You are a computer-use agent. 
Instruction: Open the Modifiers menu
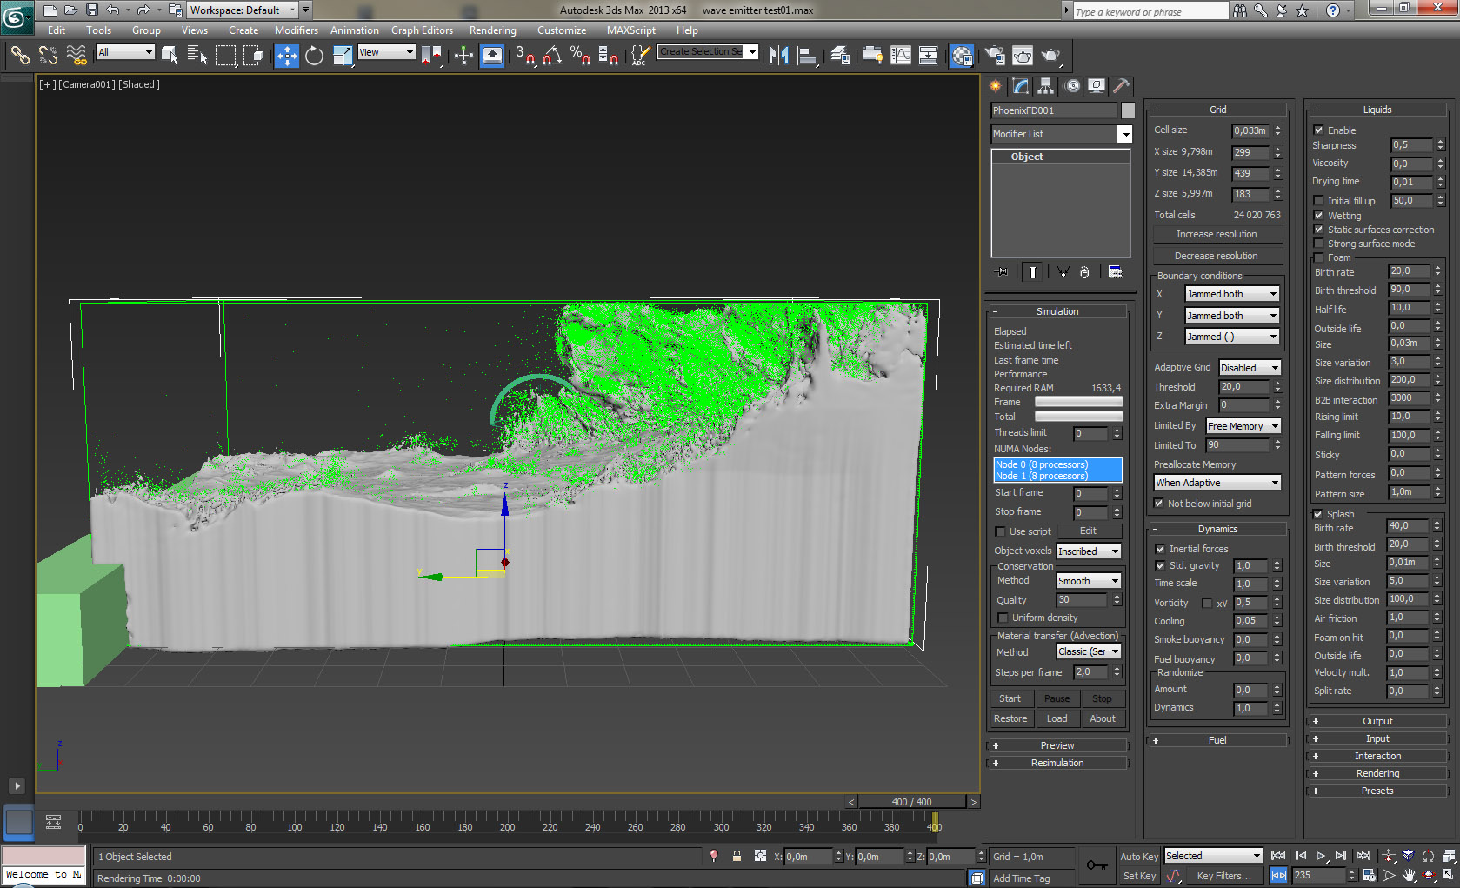[297, 30]
